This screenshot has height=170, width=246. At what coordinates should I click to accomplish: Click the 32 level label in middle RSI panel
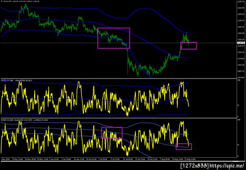[x=238, y=105]
